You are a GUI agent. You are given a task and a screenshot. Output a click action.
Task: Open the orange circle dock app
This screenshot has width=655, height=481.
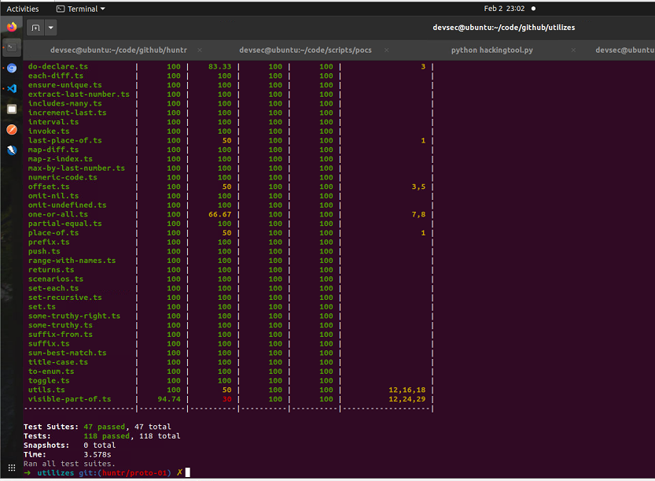pyautogui.click(x=12, y=130)
